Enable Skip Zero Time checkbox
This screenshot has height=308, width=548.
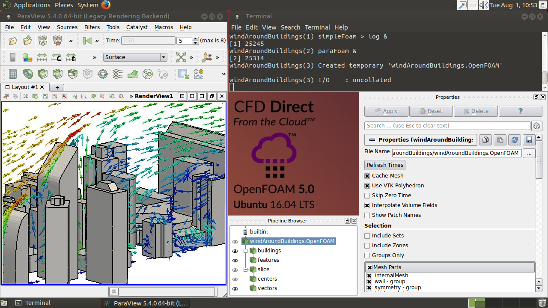click(367, 195)
